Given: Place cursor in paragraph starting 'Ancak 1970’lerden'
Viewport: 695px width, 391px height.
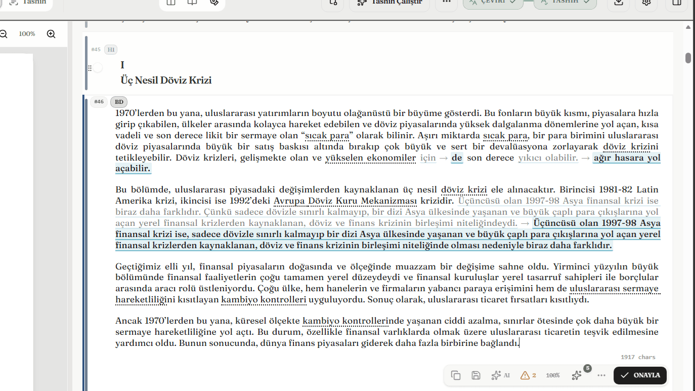Looking at the screenshot, I should point(387,332).
